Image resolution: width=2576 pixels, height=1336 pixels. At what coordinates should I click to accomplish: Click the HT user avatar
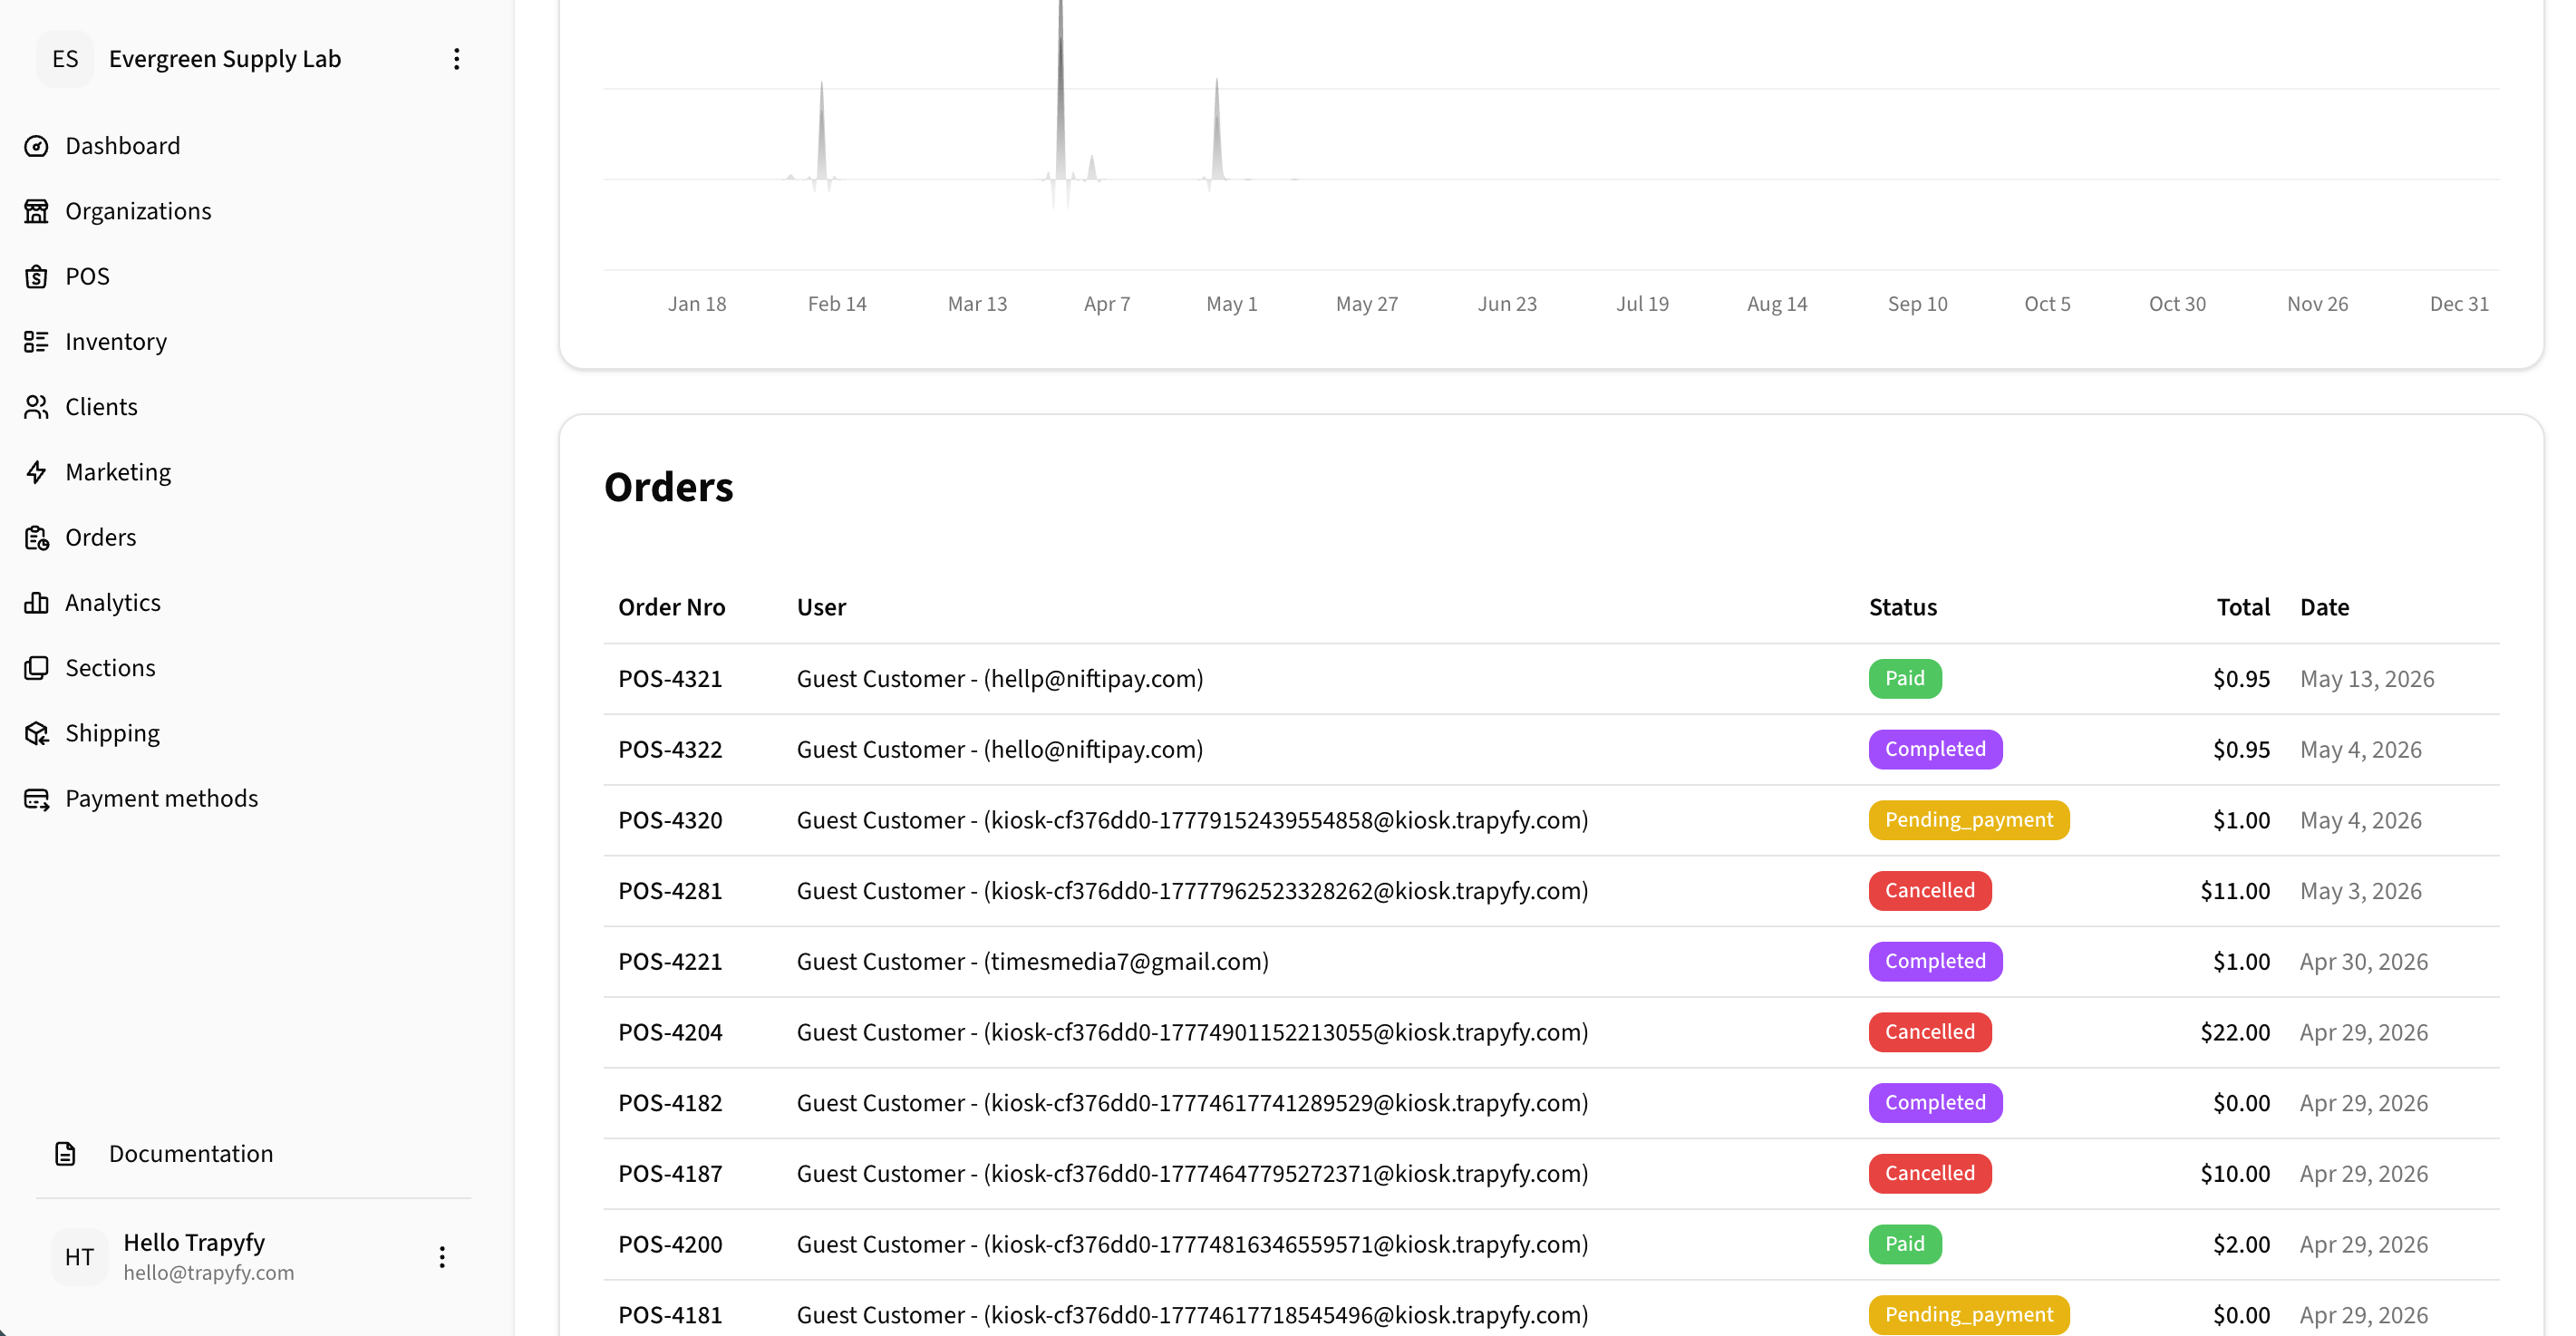coord(80,1257)
